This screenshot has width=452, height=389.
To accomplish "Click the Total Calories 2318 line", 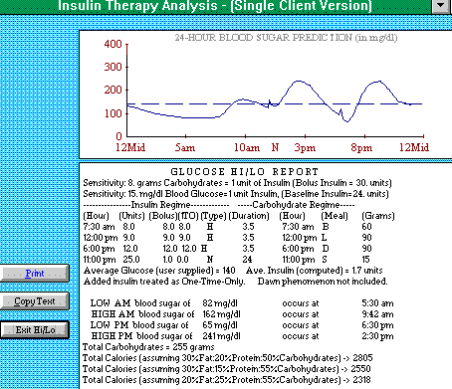I will click(x=227, y=380).
